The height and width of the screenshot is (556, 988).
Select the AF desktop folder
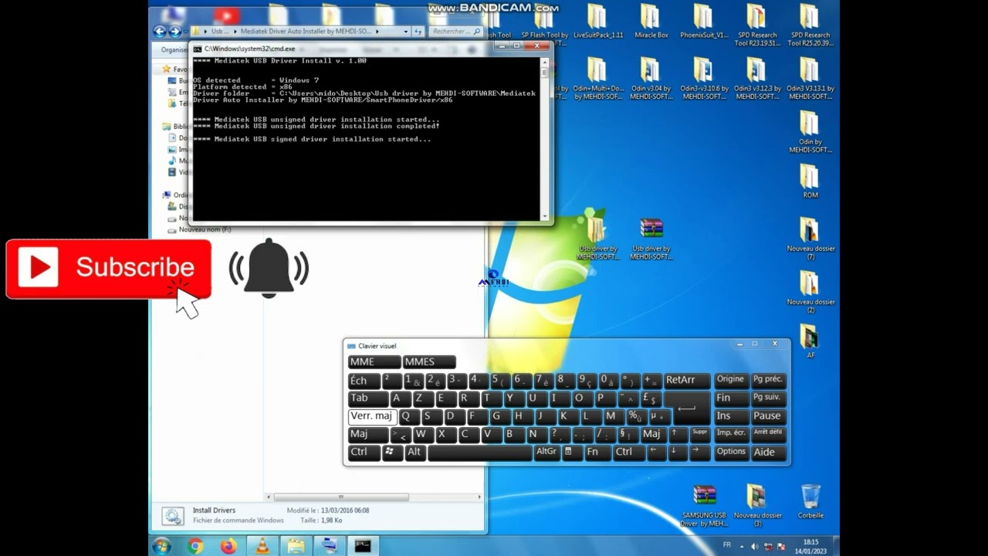(x=810, y=341)
